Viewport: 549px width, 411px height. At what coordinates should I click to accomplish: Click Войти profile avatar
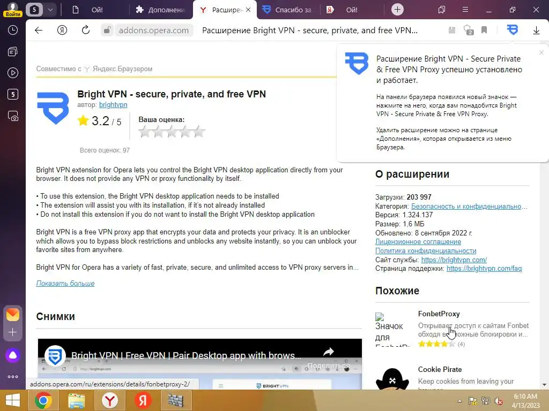(x=13, y=10)
